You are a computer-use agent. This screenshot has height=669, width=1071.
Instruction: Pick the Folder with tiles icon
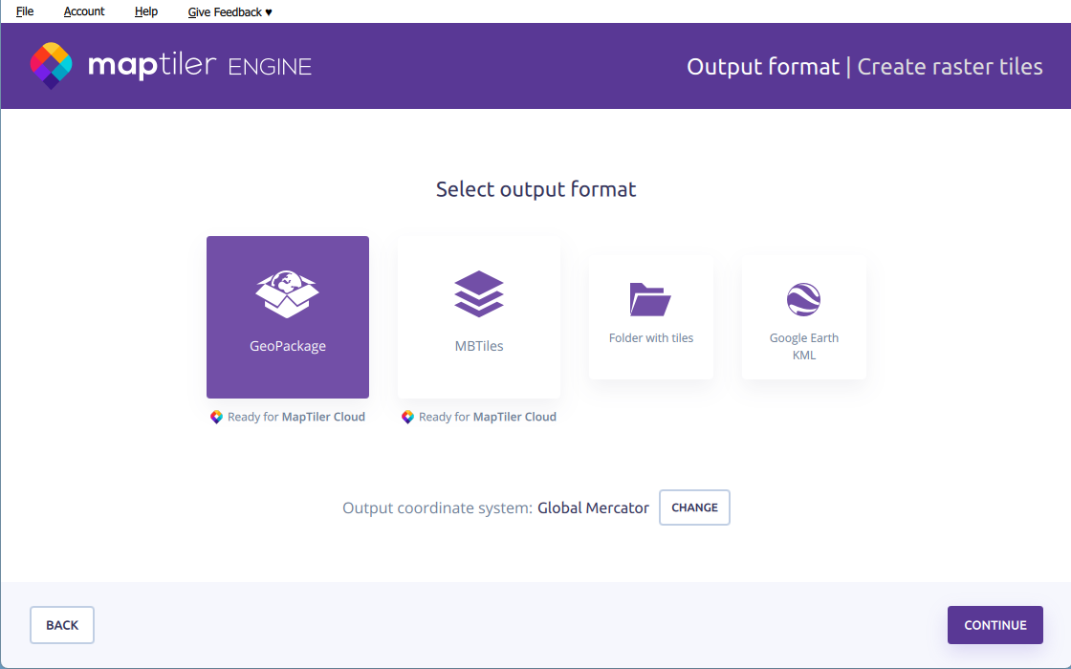[x=650, y=299]
